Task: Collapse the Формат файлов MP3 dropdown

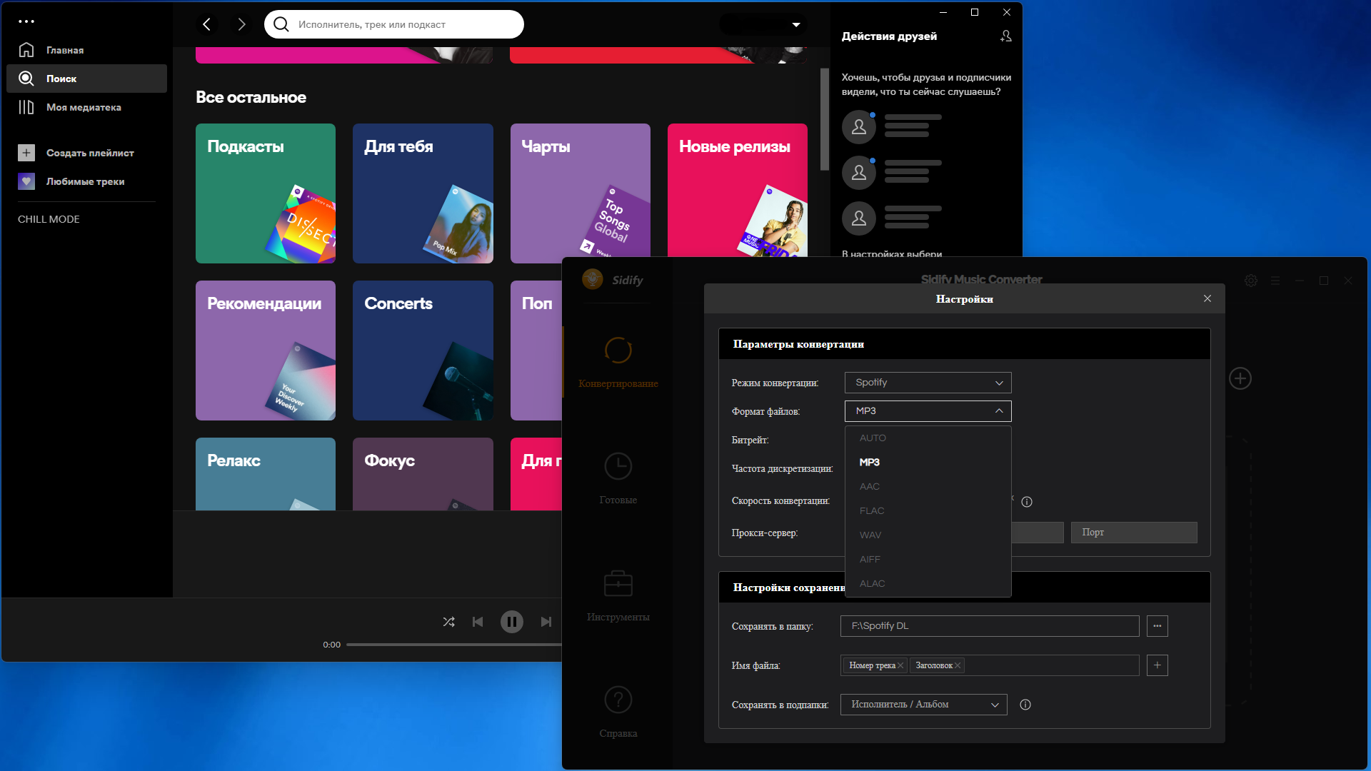Action: (x=928, y=411)
